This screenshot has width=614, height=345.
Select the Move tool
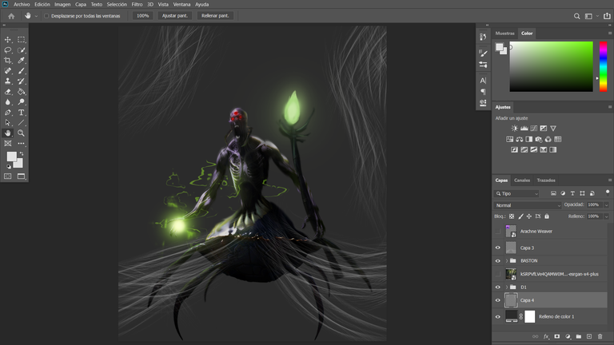(8, 39)
